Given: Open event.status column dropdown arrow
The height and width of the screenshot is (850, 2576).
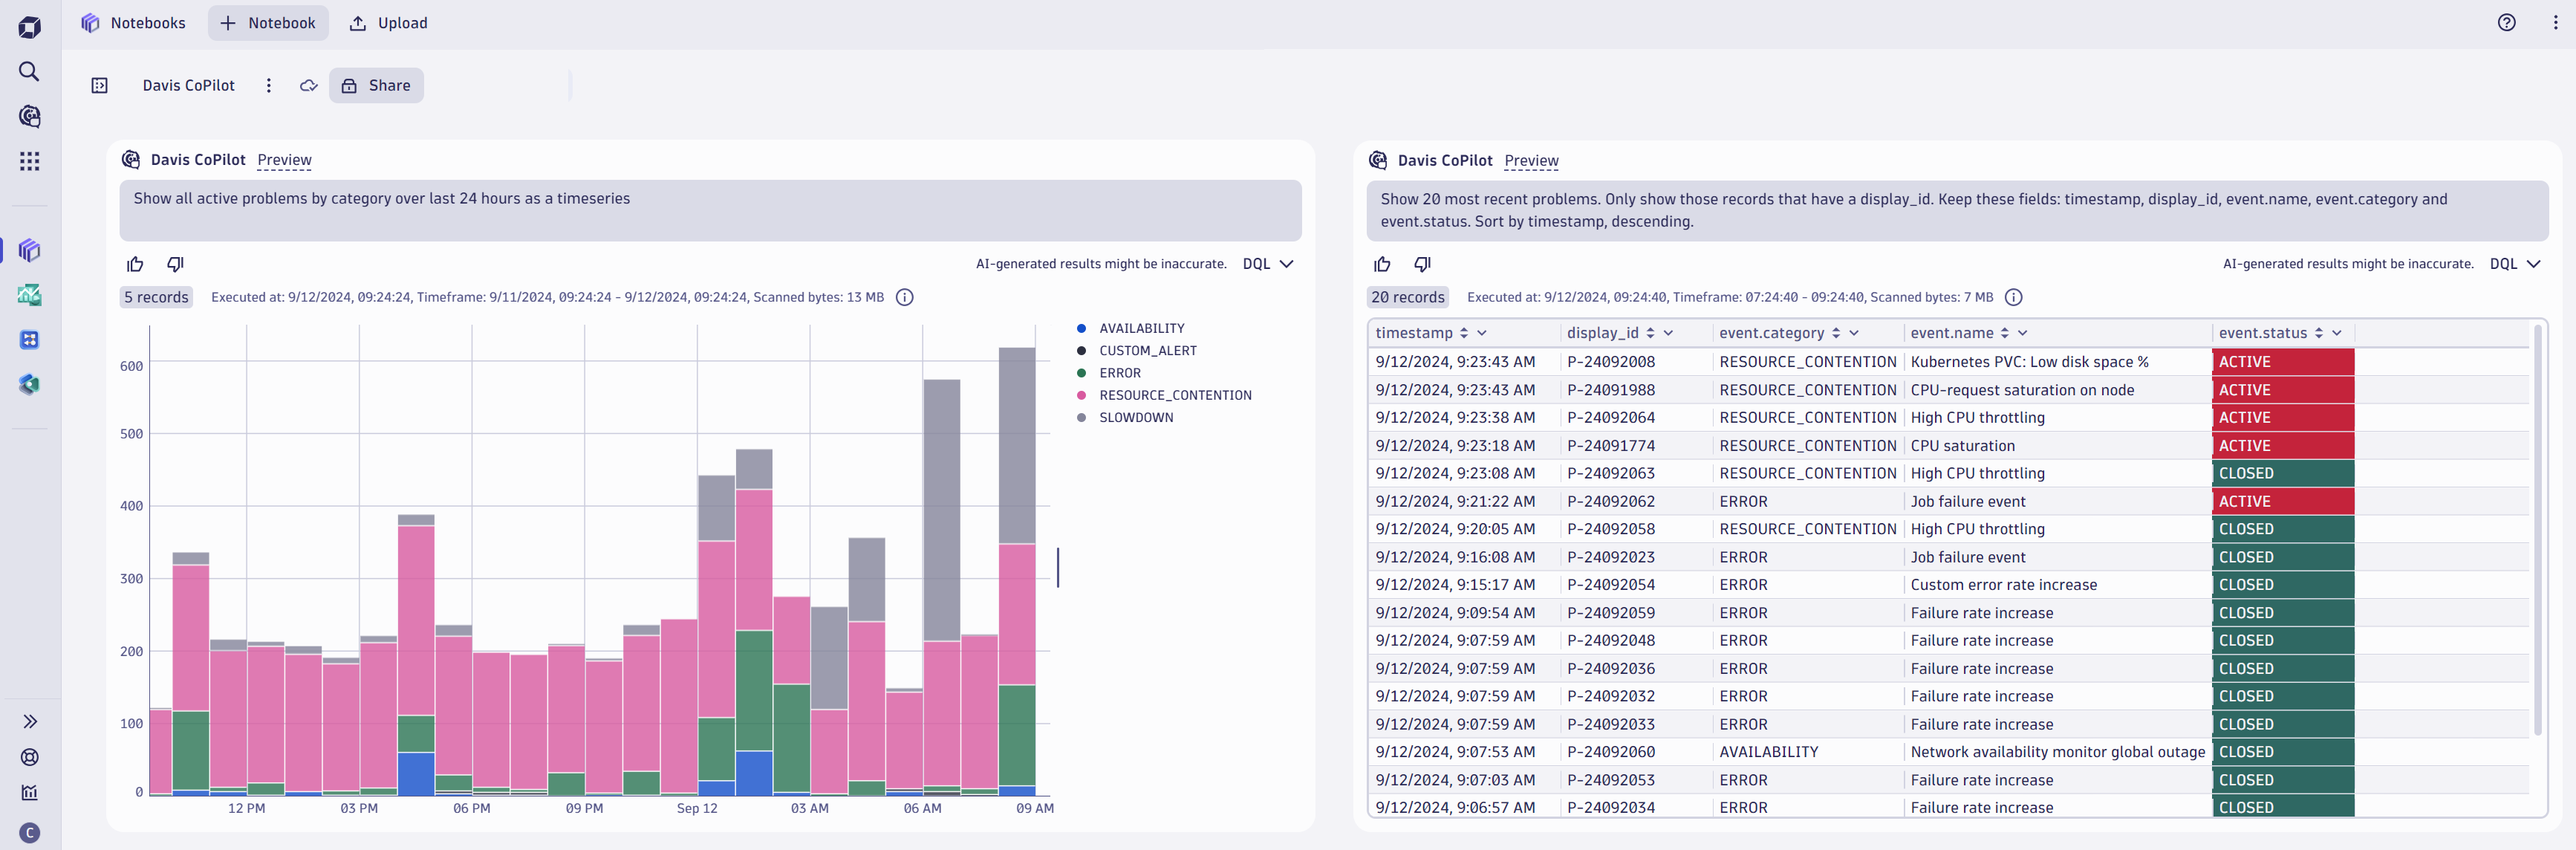Looking at the screenshot, I should (x=2336, y=333).
